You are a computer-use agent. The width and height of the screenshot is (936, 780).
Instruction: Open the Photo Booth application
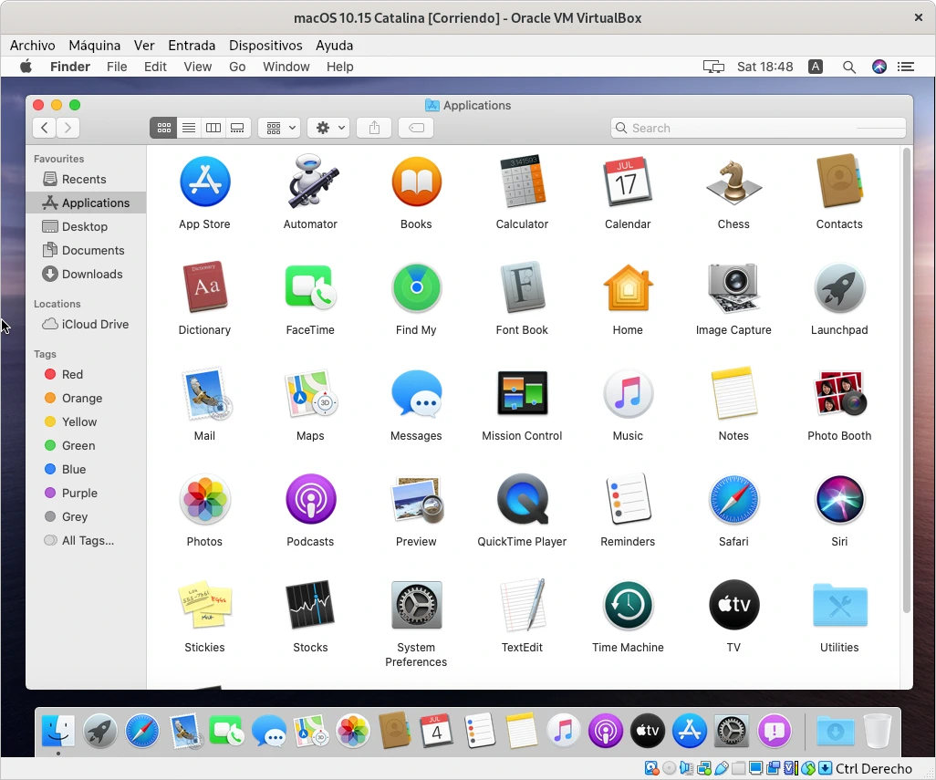pos(839,394)
